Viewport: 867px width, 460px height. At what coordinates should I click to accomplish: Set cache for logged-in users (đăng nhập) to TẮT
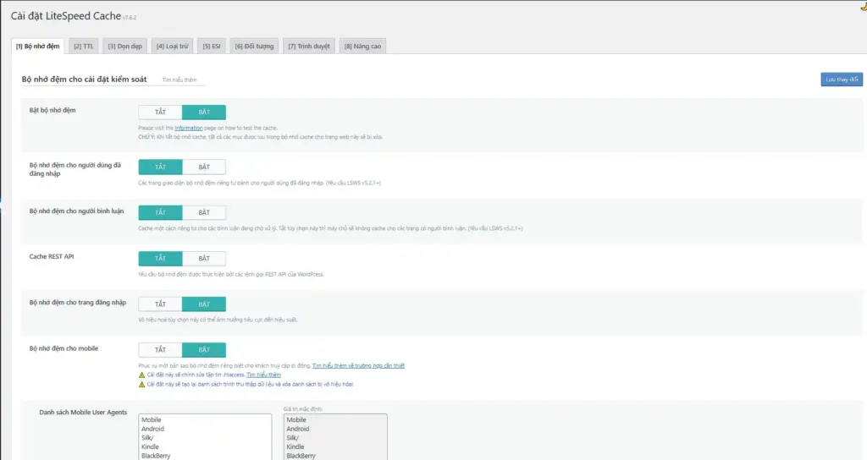[x=160, y=167]
